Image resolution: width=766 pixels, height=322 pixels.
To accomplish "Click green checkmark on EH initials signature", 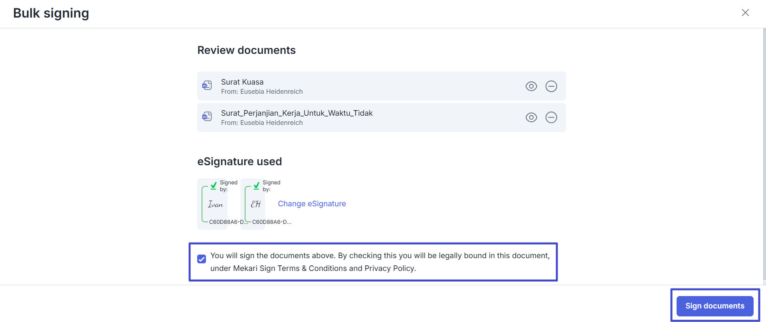I will pos(256,186).
